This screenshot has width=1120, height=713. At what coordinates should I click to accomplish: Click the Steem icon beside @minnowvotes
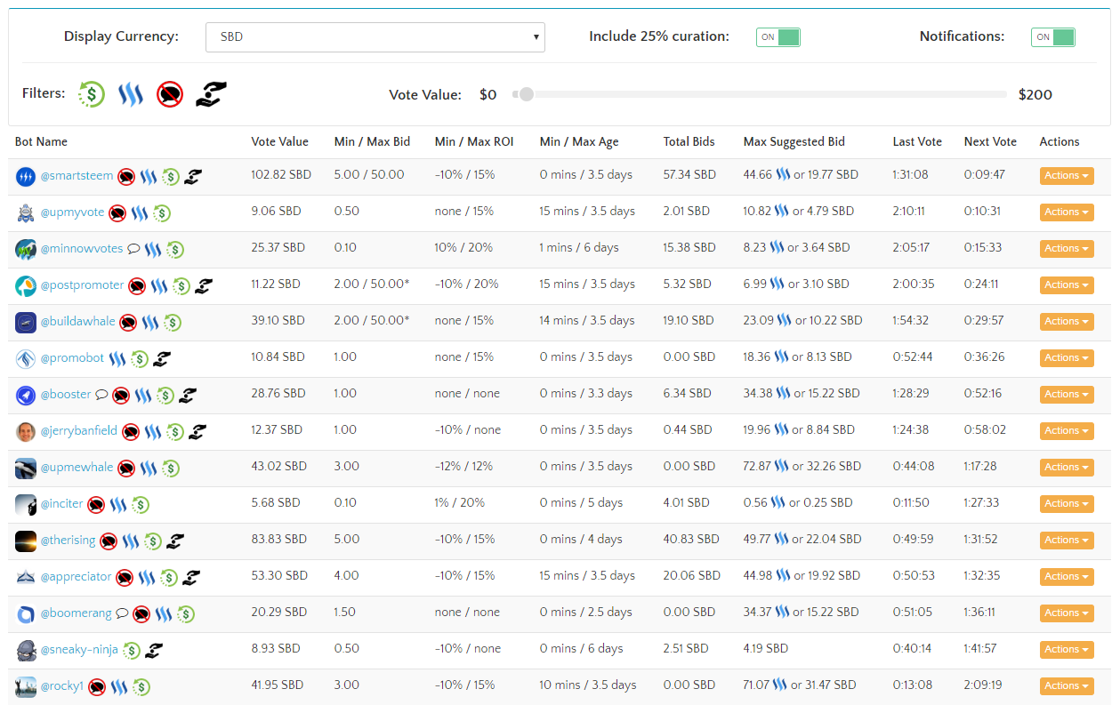(x=153, y=249)
